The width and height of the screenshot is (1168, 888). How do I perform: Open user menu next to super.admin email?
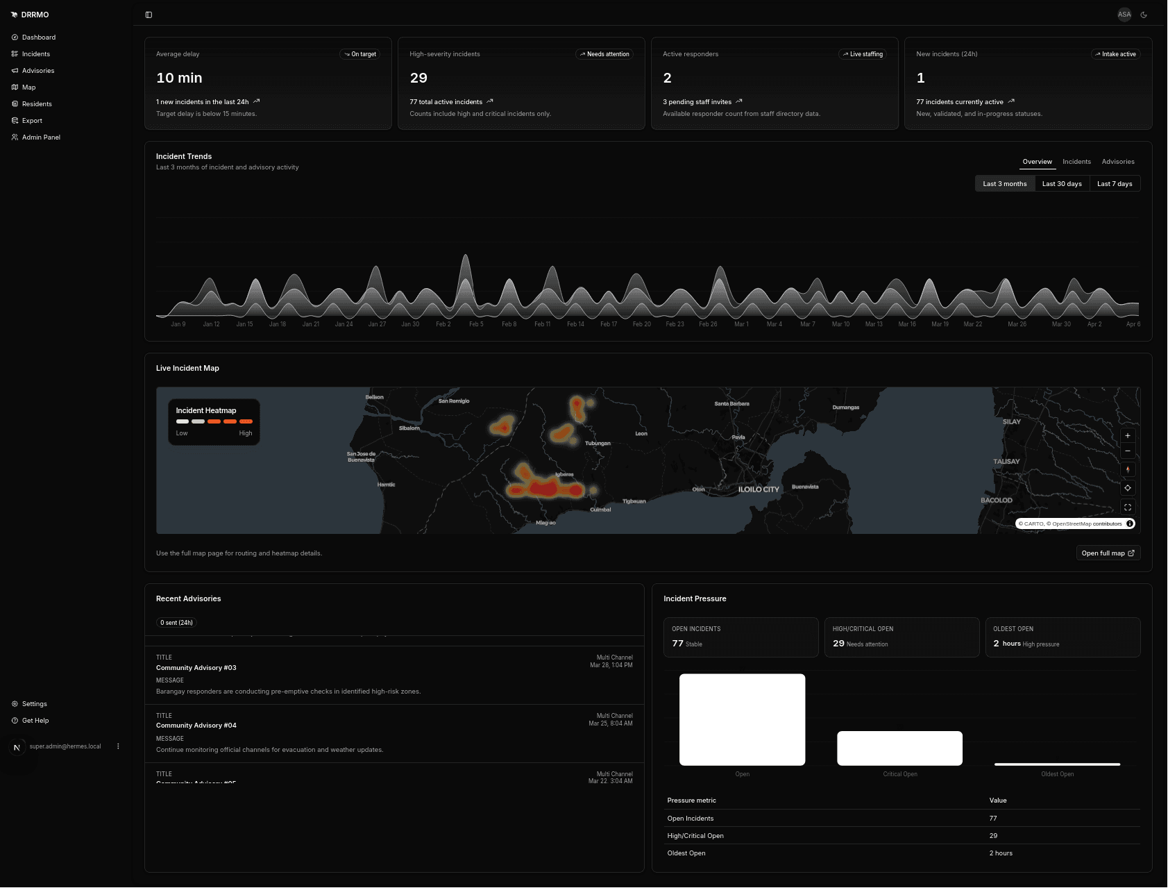118,746
